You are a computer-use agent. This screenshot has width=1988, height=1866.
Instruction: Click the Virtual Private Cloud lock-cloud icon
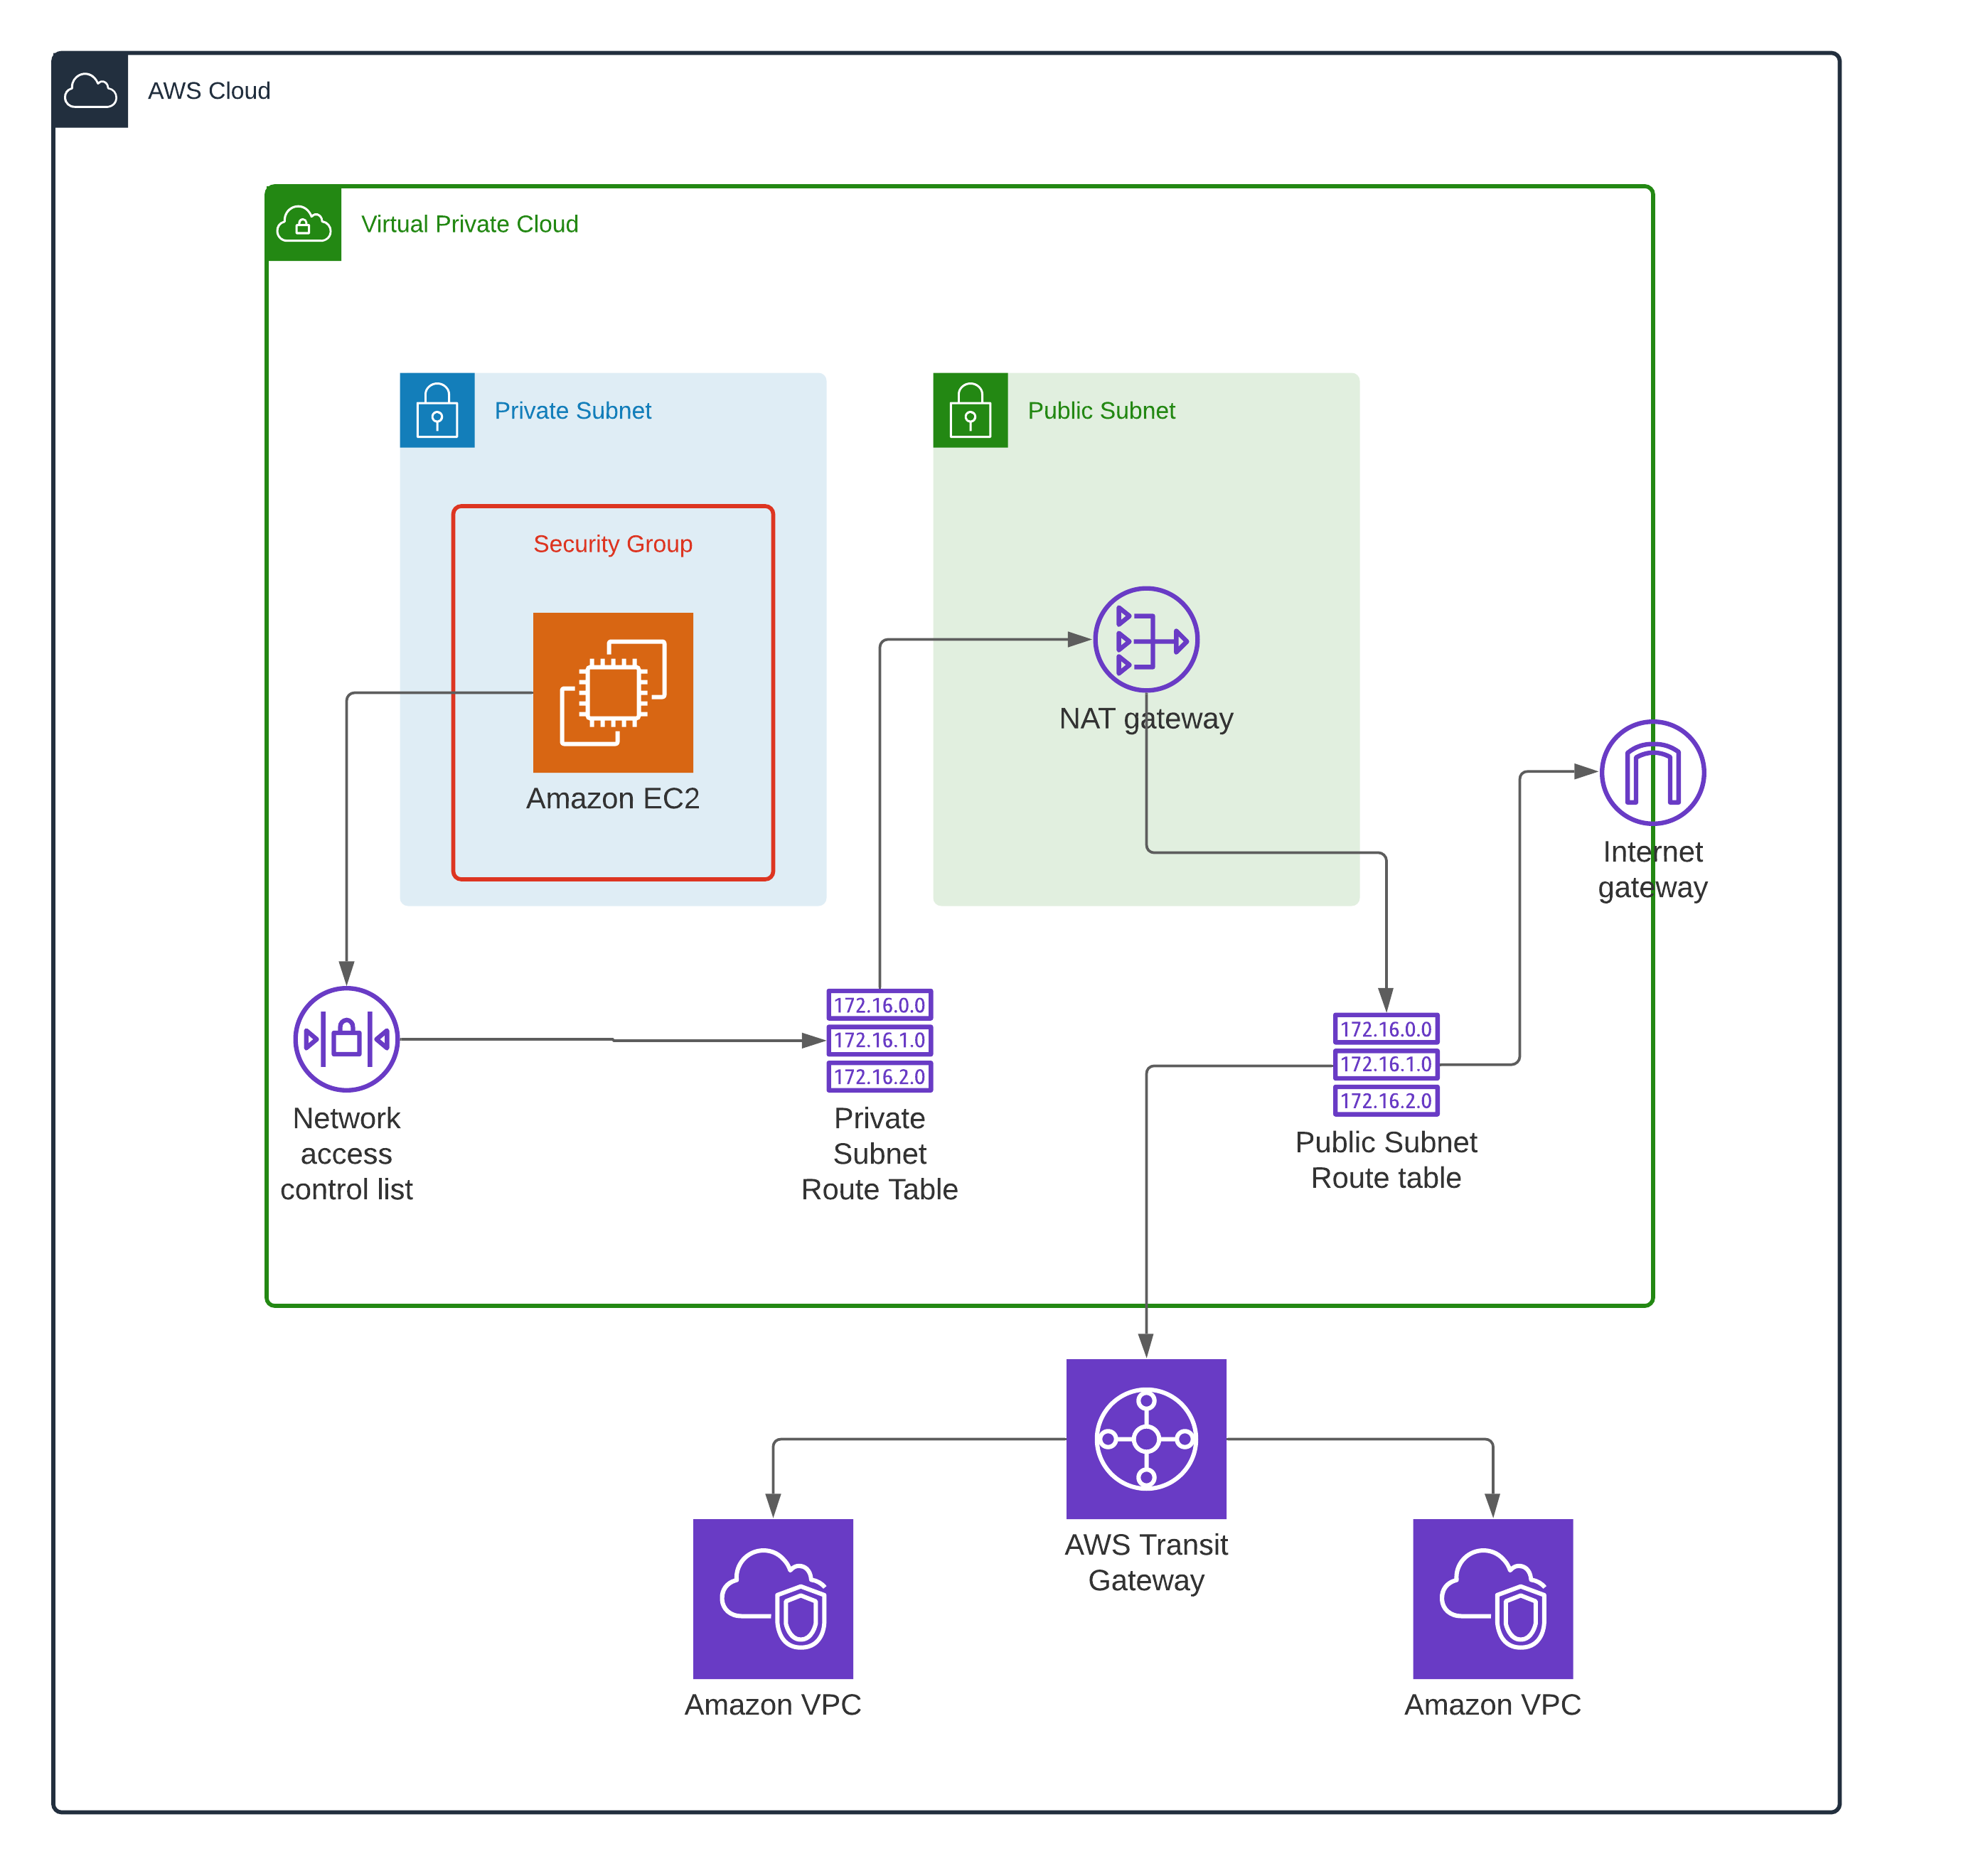(303, 223)
